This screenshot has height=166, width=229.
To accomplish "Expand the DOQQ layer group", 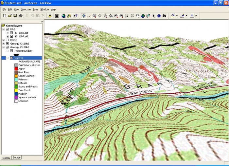I will [x=3, y=40].
